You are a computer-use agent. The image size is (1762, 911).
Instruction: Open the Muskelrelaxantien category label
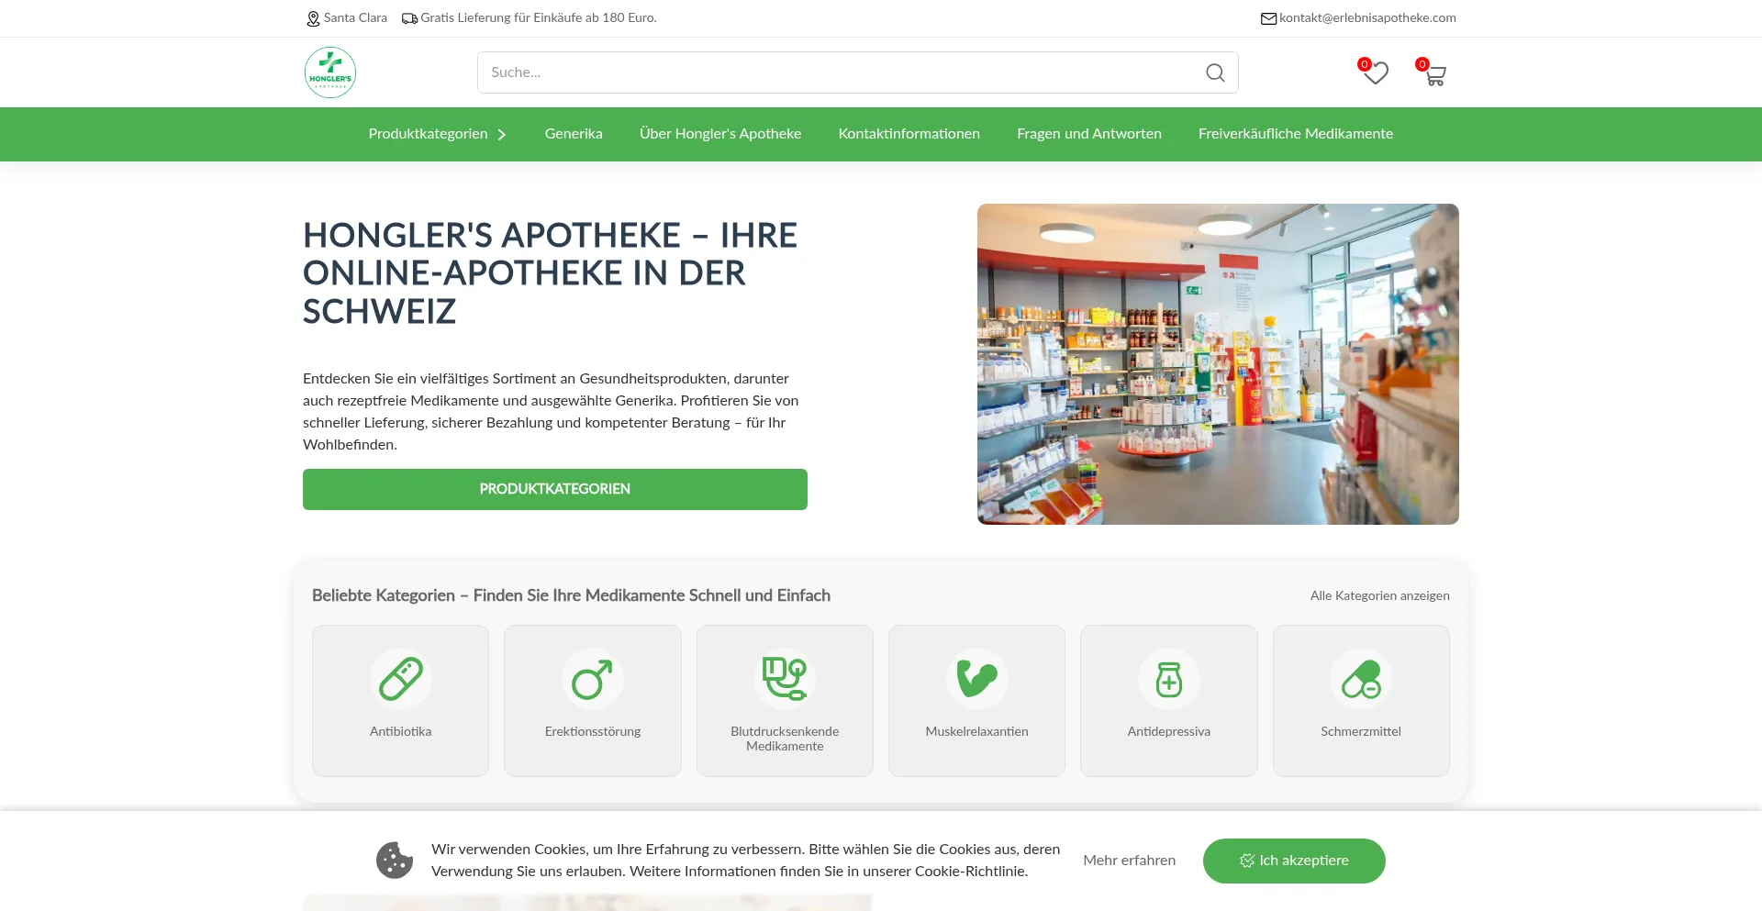(x=976, y=731)
